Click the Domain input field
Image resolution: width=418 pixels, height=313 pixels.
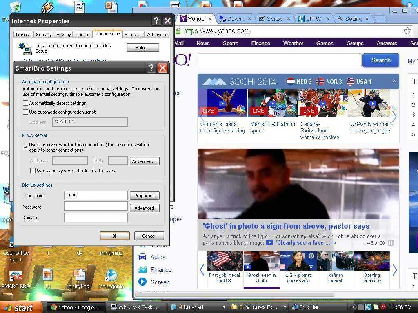pos(96,218)
